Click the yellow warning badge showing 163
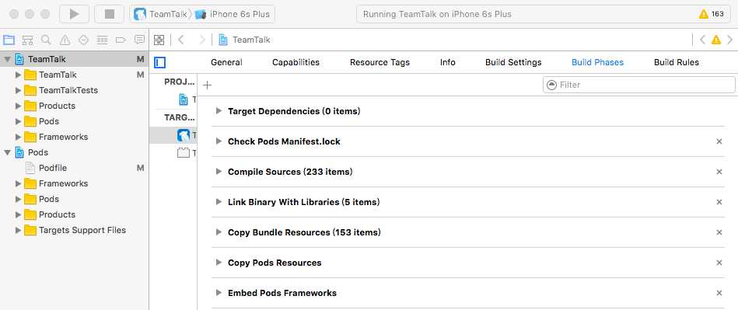 712,14
